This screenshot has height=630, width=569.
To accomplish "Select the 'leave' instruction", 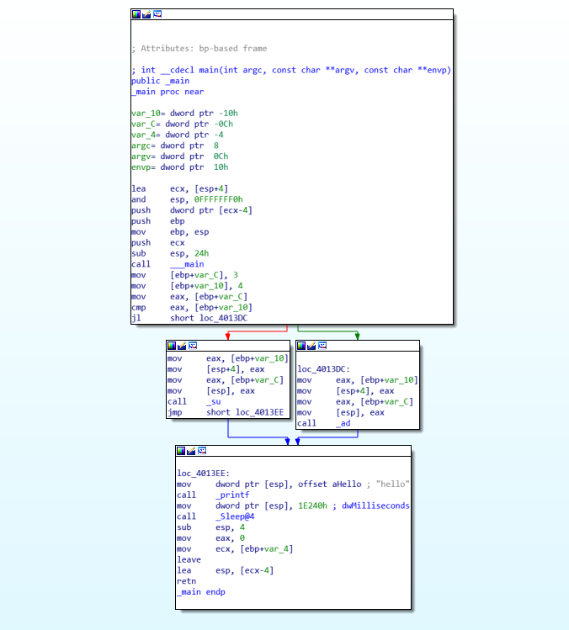I will tap(189, 560).
